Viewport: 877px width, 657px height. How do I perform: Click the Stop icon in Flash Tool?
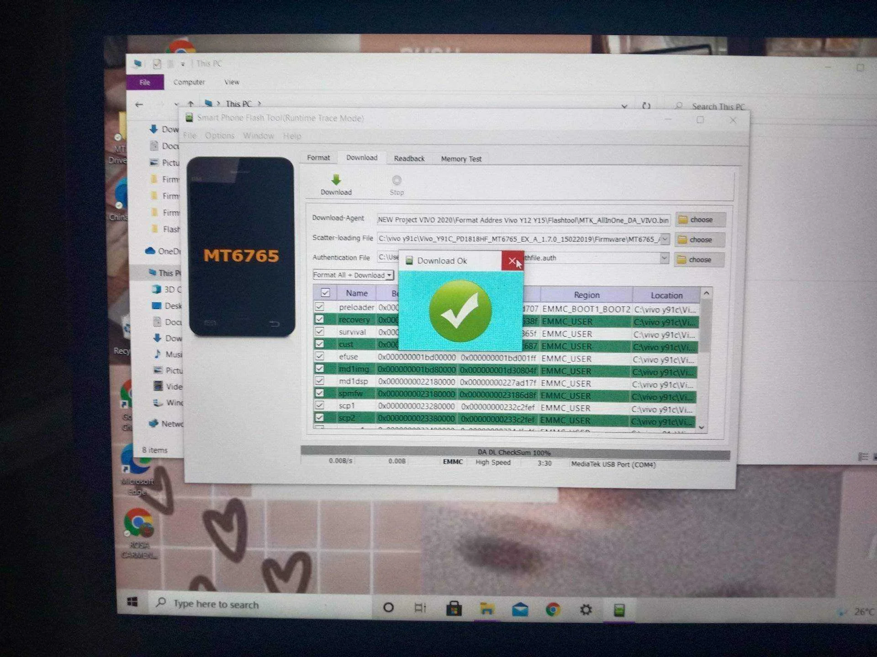click(396, 180)
